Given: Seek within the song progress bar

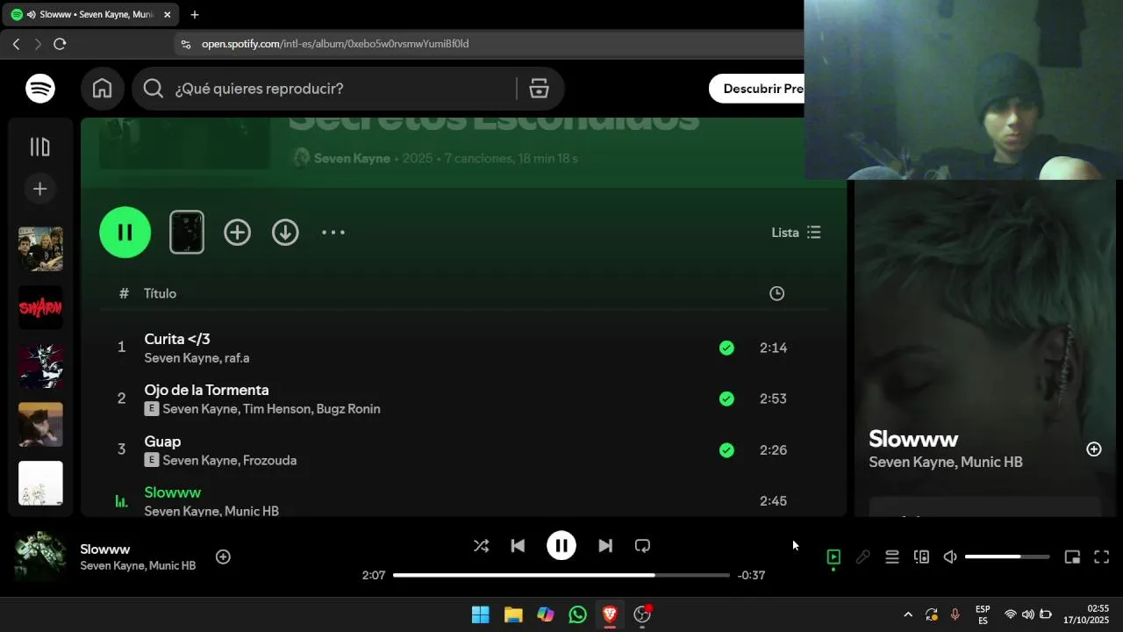Looking at the screenshot, I should point(561,575).
